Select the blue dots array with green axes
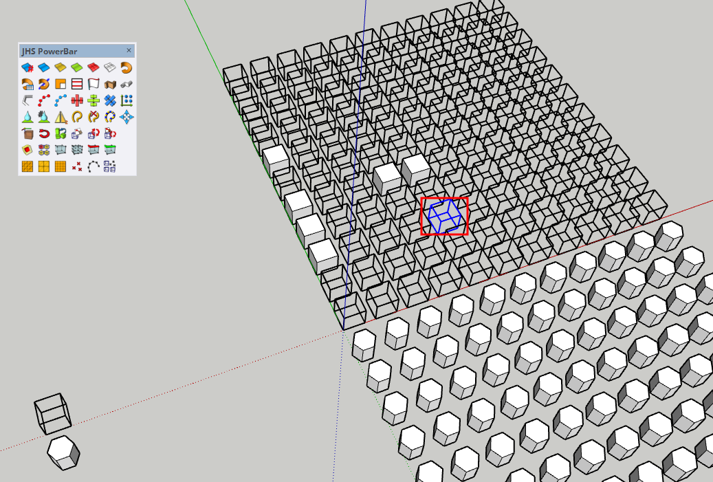This screenshot has height=482, width=713. [x=127, y=100]
